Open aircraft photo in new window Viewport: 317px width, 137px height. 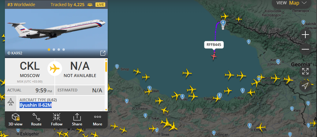tap(103, 53)
